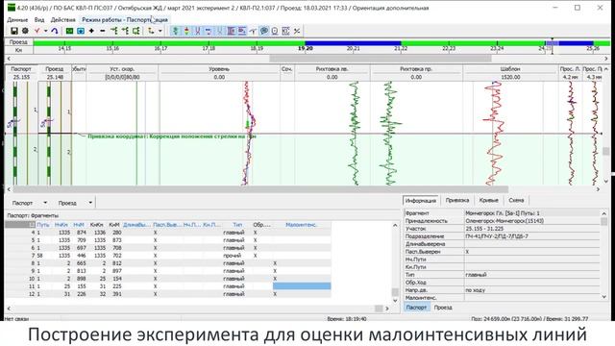Click the fragments table scroll-up arrow
615x346 pixels.
click(395, 225)
